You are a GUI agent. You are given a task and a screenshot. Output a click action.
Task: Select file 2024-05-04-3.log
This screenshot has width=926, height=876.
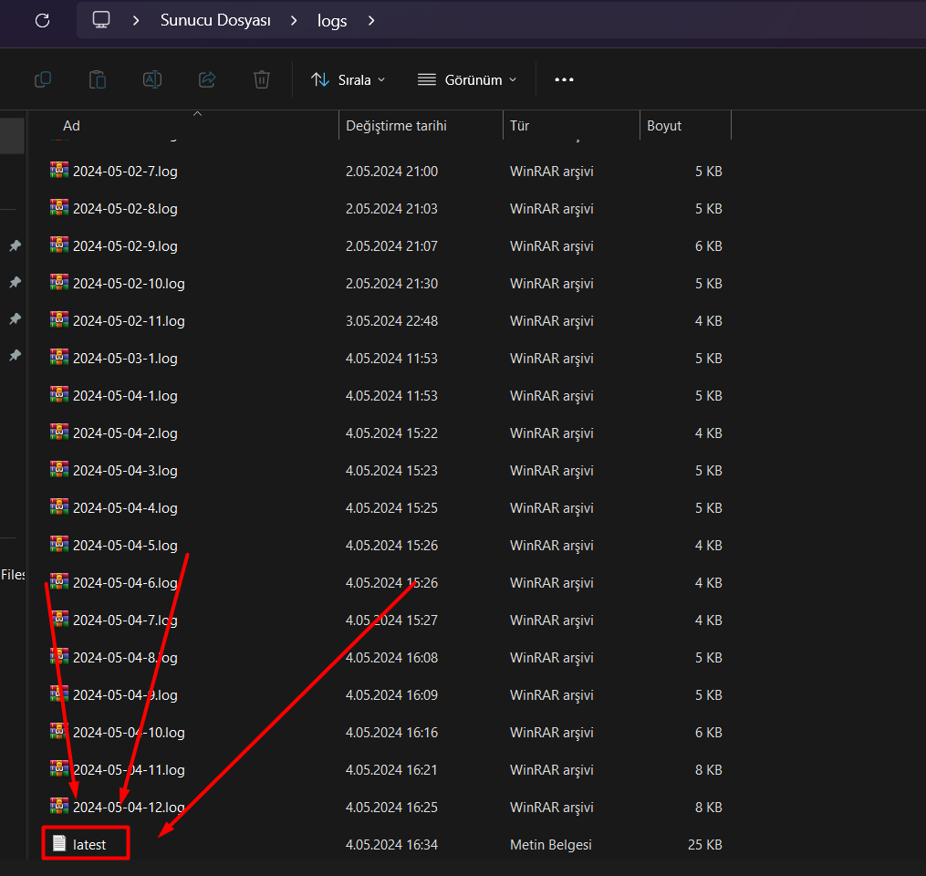125,471
